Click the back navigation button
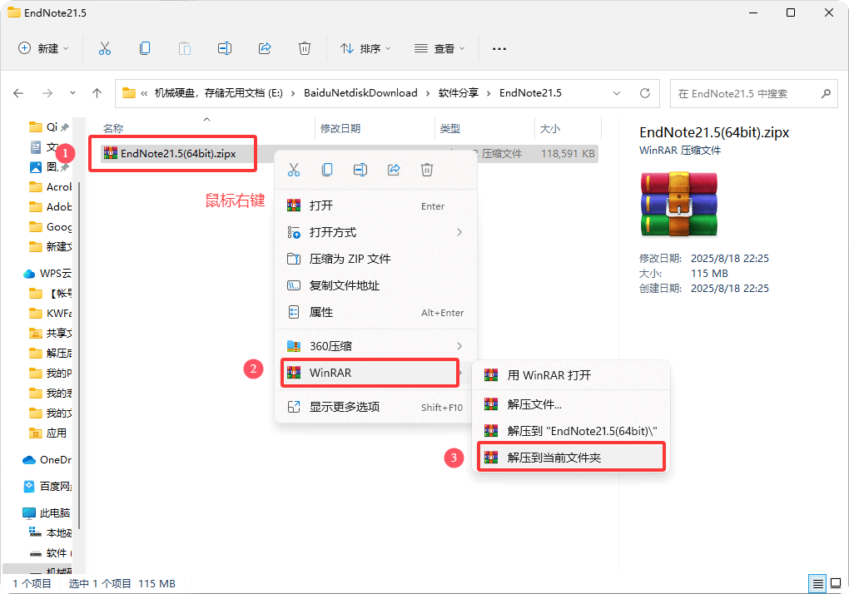The height and width of the screenshot is (594, 849). (x=18, y=93)
